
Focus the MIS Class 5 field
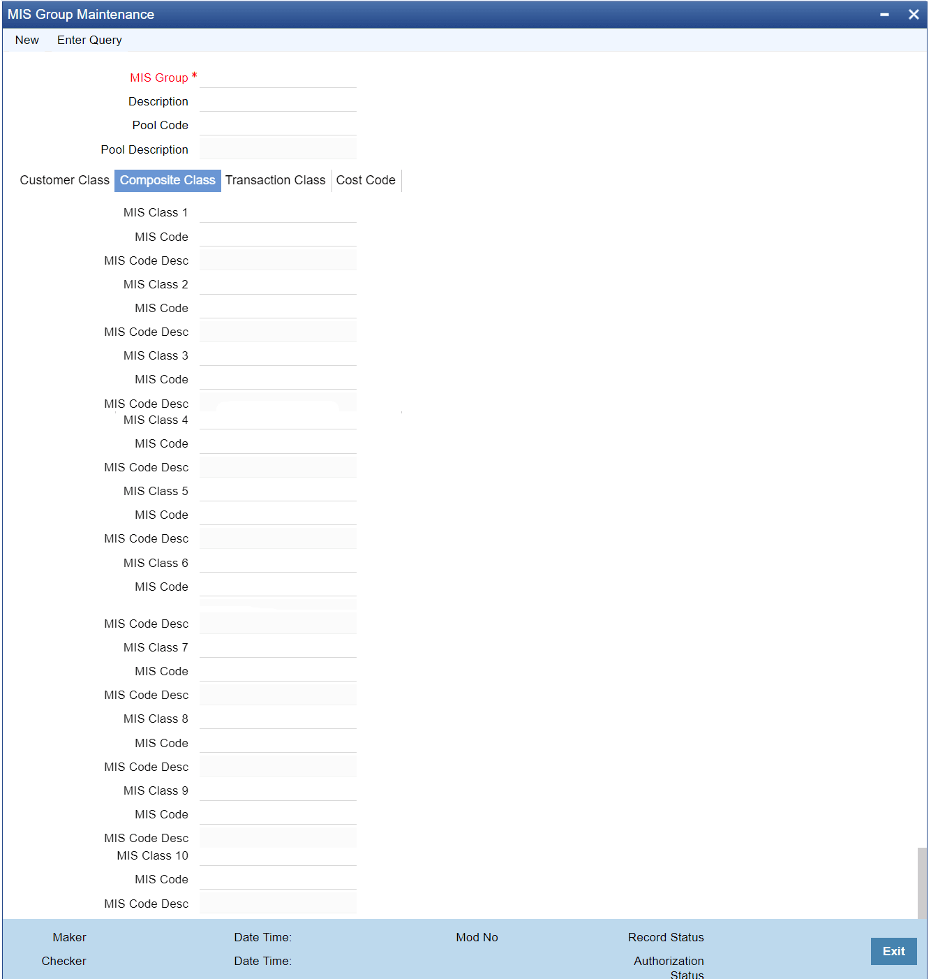click(x=278, y=491)
